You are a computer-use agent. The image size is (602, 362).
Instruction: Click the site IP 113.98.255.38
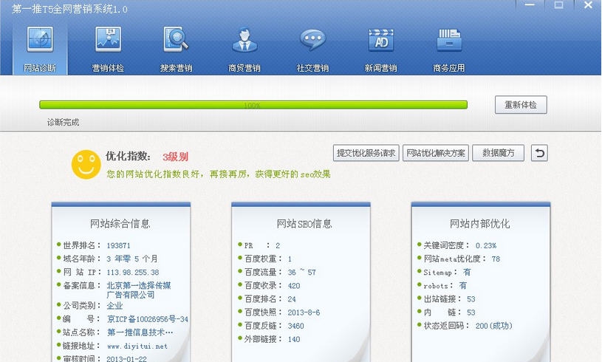pyautogui.click(x=133, y=273)
